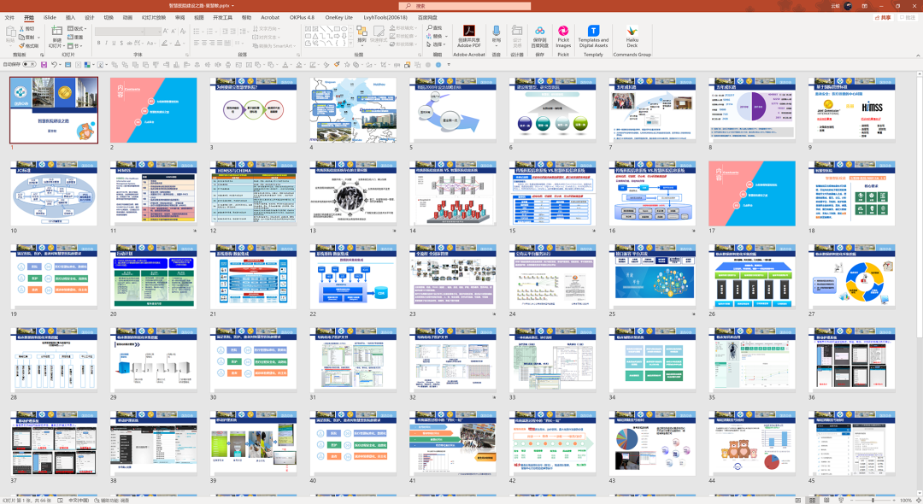Viewport: 923px width, 504px height.
Task: Open the Select (选择) dropdown
Action: pyautogui.click(x=438, y=44)
